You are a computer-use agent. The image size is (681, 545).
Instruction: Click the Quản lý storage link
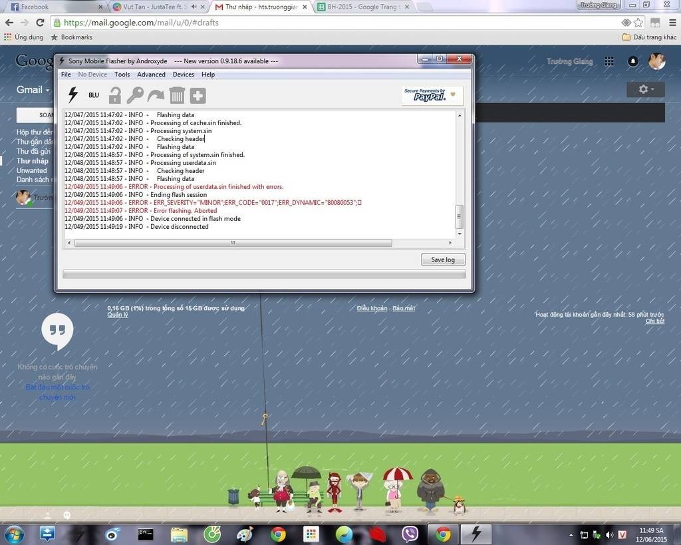(118, 315)
